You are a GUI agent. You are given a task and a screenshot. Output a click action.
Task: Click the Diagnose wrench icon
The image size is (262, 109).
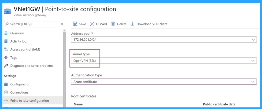[6, 66]
